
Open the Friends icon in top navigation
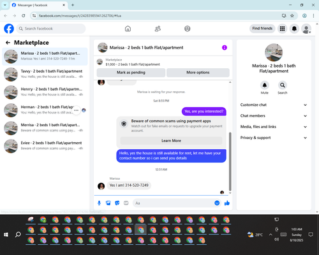point(158,29)
